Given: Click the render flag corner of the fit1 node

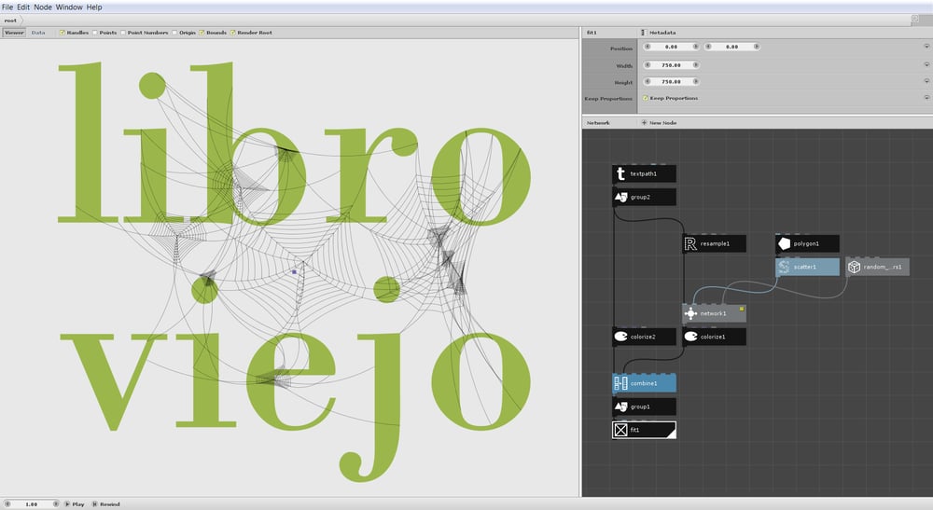Looking at the screenshot, I should click(672, 434).
